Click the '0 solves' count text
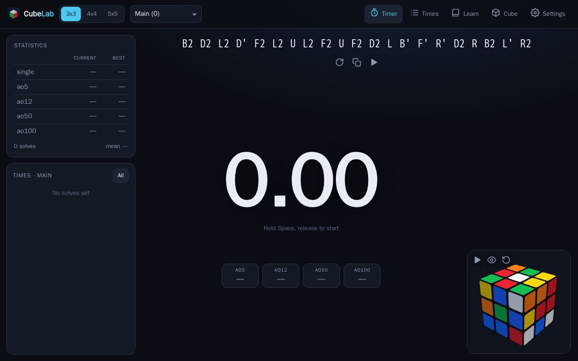578x361 pixels. click(25, 146)
